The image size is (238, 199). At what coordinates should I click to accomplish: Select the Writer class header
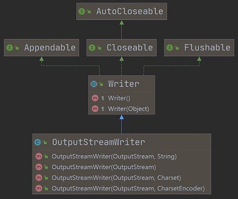pyautogui.click(x=122, y=84)
